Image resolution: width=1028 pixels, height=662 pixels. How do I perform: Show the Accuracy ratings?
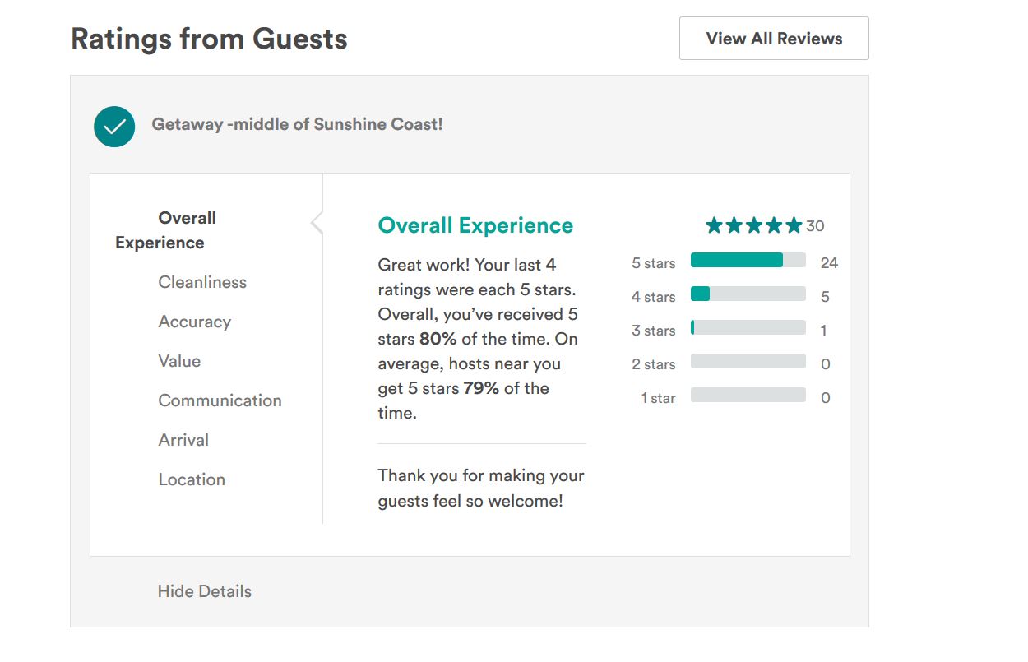[x=194, y=322]
